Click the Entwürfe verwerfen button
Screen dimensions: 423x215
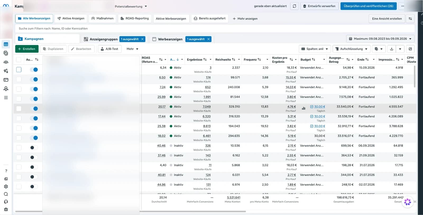[319, 6]
